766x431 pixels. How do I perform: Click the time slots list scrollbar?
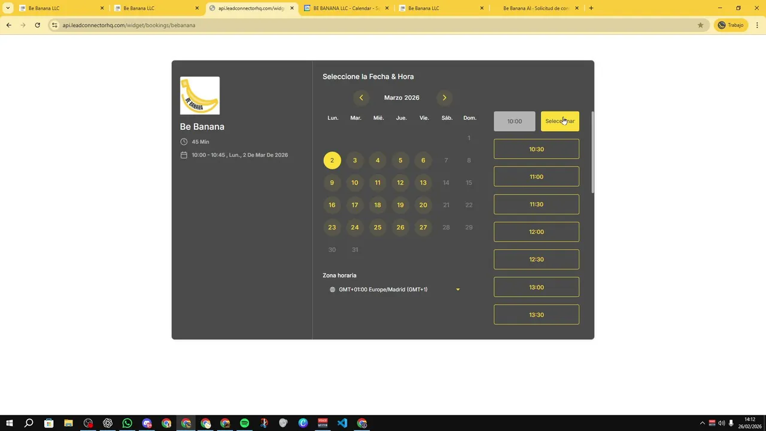click(592, 152)
